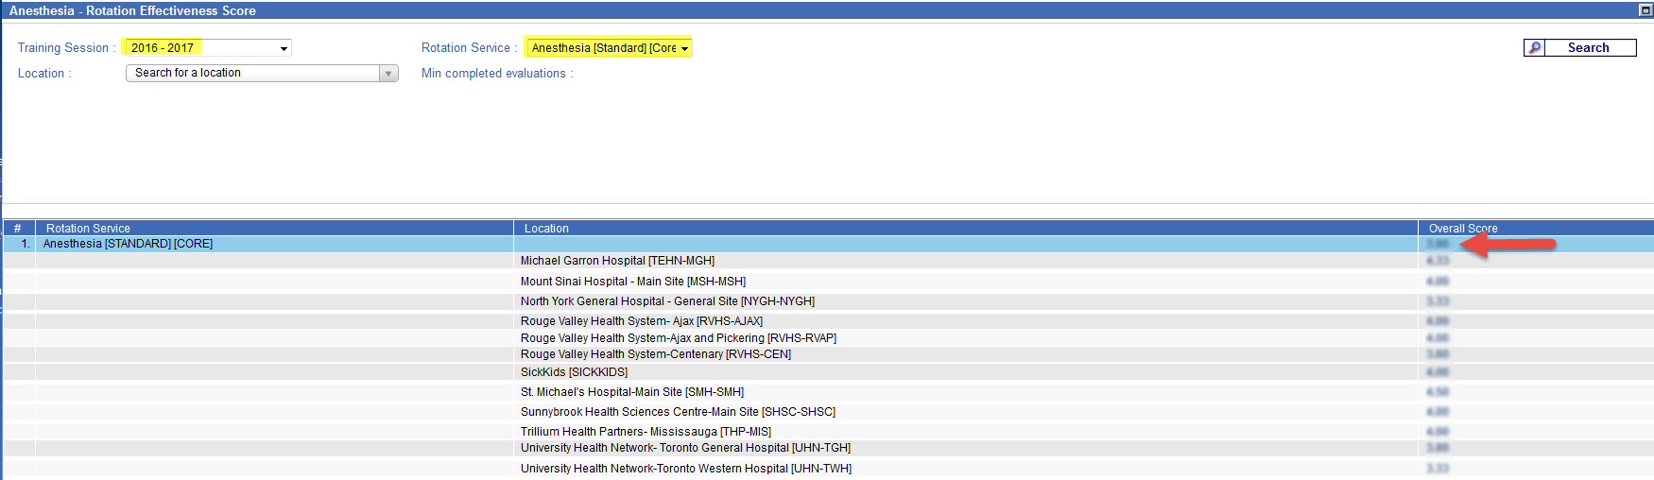Sort by the Overall Score column header
The width and height of the screenshot is (1654, 480).
1462,229
